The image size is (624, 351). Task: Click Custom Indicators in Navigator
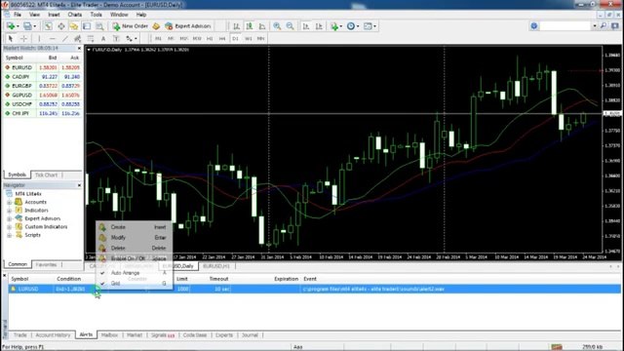(x=46, y=227)
